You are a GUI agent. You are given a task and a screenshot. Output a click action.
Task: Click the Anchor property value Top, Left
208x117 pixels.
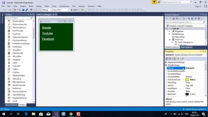(189, 85)
